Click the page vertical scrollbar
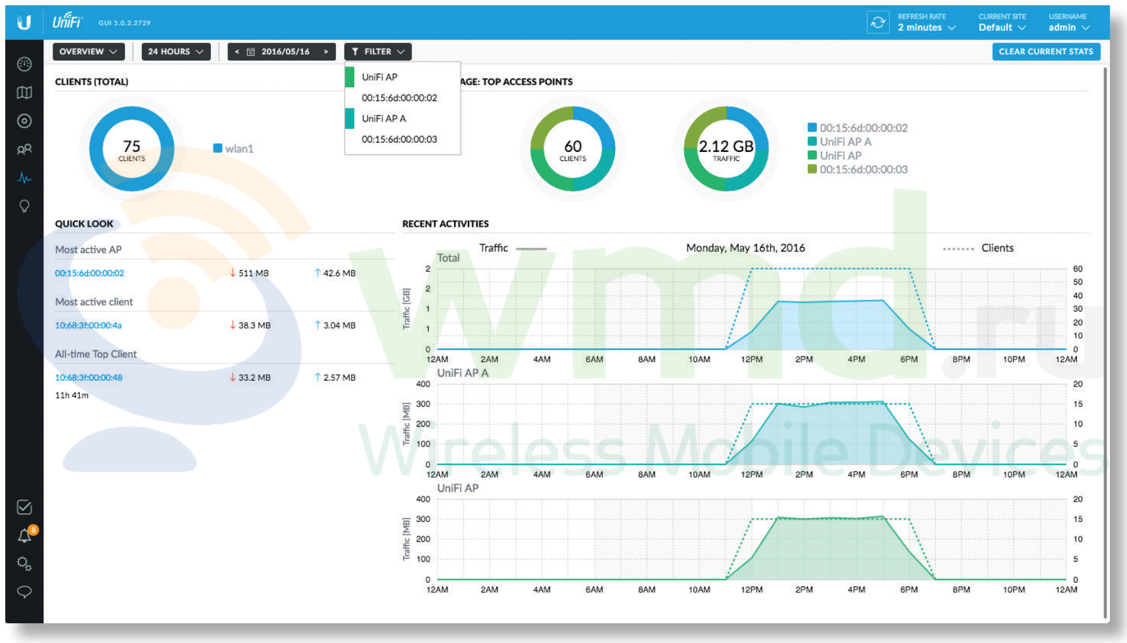The width and height of the screenshot is (1127, 643). click(1105, 342)
